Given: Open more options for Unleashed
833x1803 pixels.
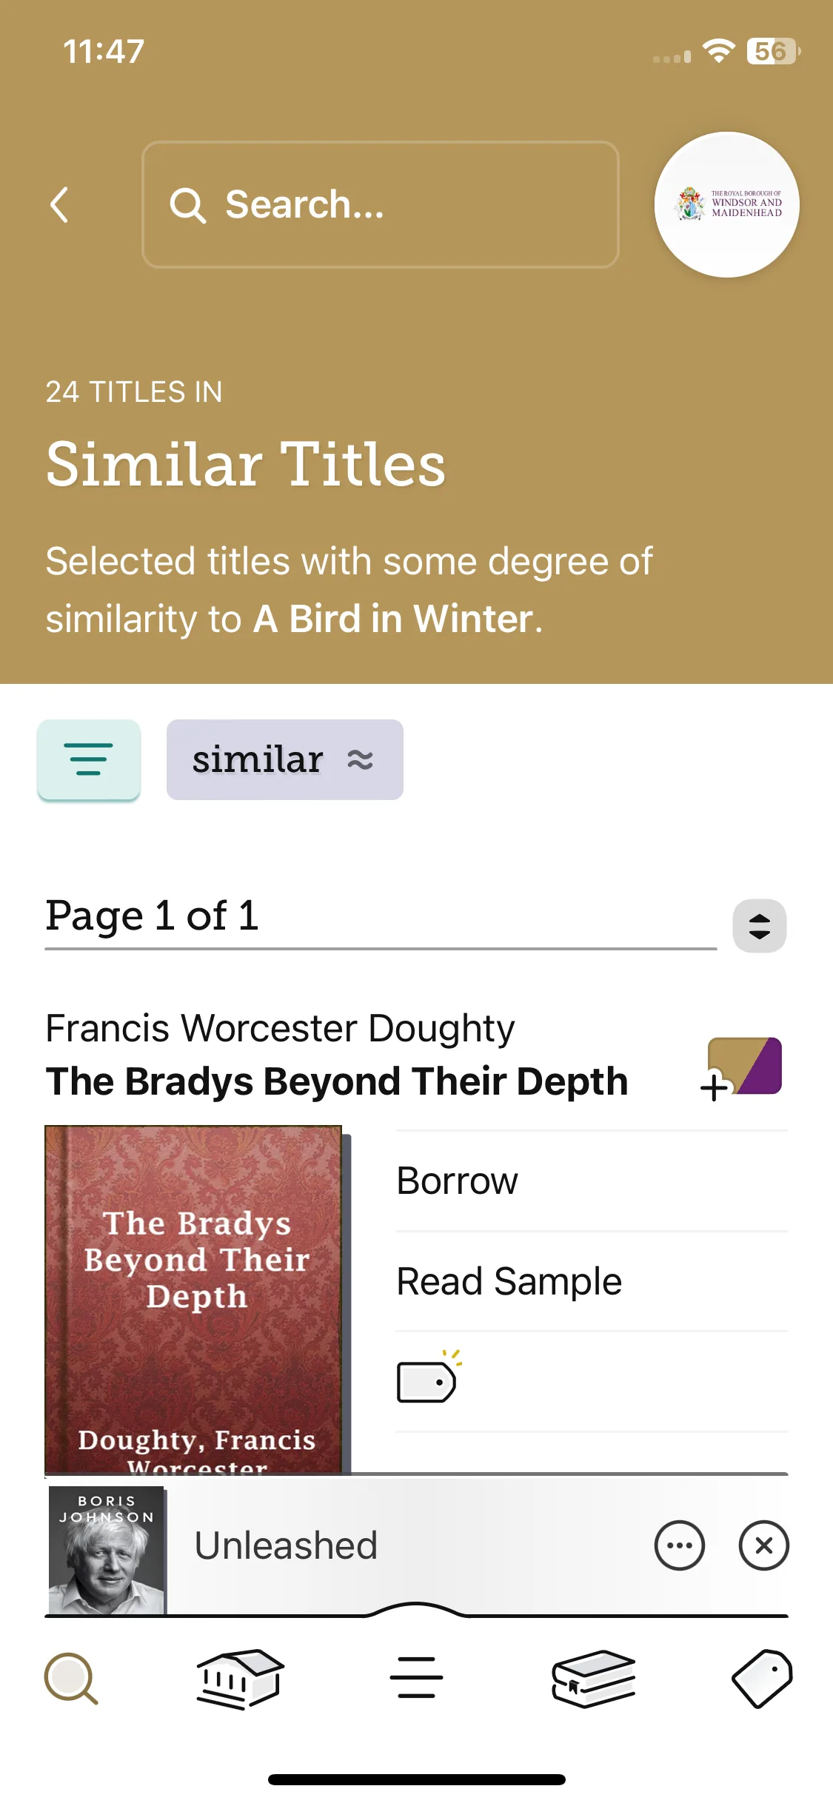Looking at the screenshot, I should pyautogui.click(x=679, y=1545).
